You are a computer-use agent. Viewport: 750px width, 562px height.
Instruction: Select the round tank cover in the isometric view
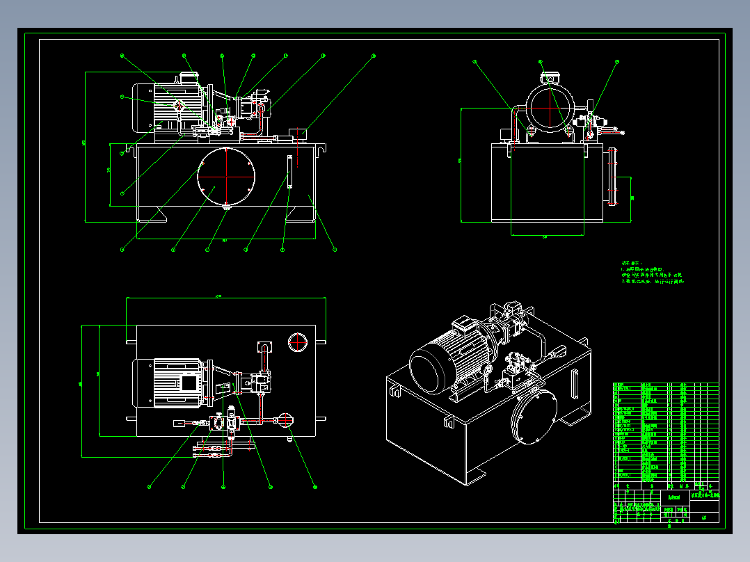(x=534, y=416)
